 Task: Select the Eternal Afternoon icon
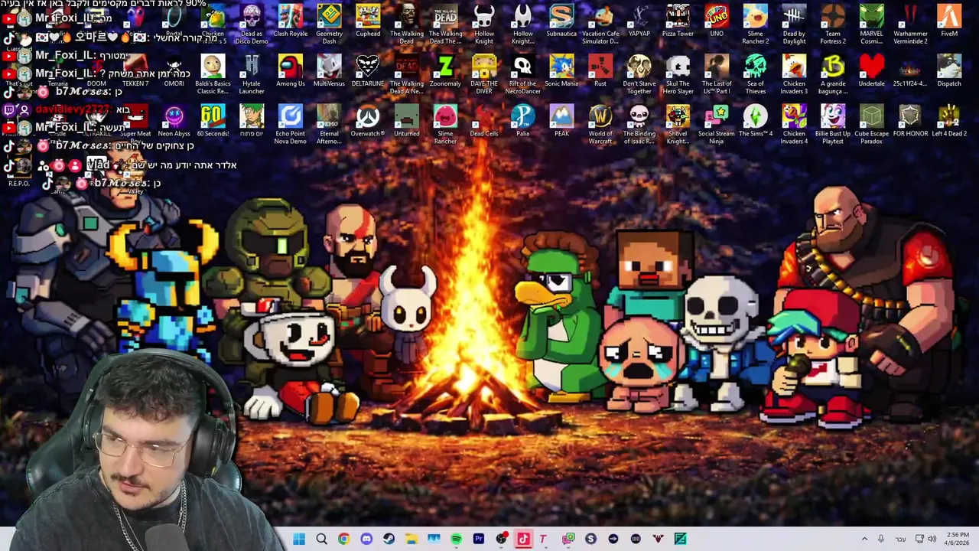tap(329, 124)
